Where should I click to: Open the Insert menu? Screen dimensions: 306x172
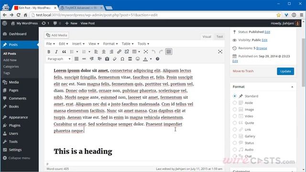(78, 43)
